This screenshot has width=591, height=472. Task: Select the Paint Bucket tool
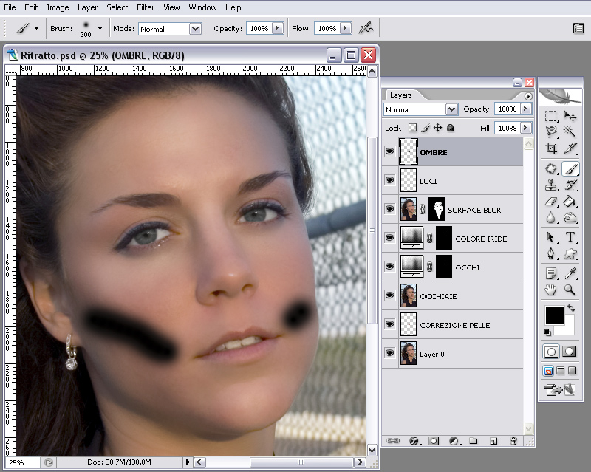point(570,202)
